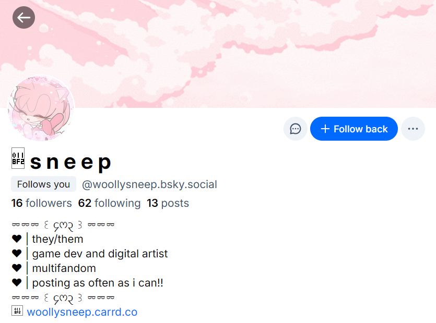Click the display name sneep
This screenshot has height=323, width=436.
click(x=70, y=162)
